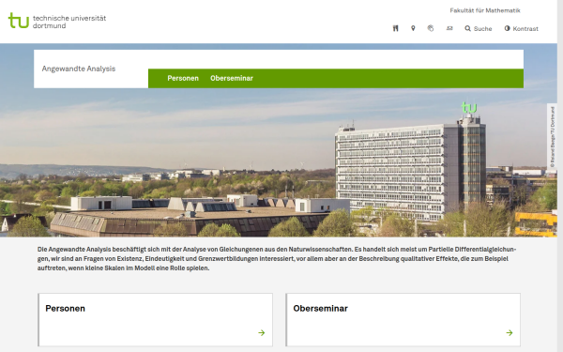
Task: Click the image copyright credit label
Action: 553,136
